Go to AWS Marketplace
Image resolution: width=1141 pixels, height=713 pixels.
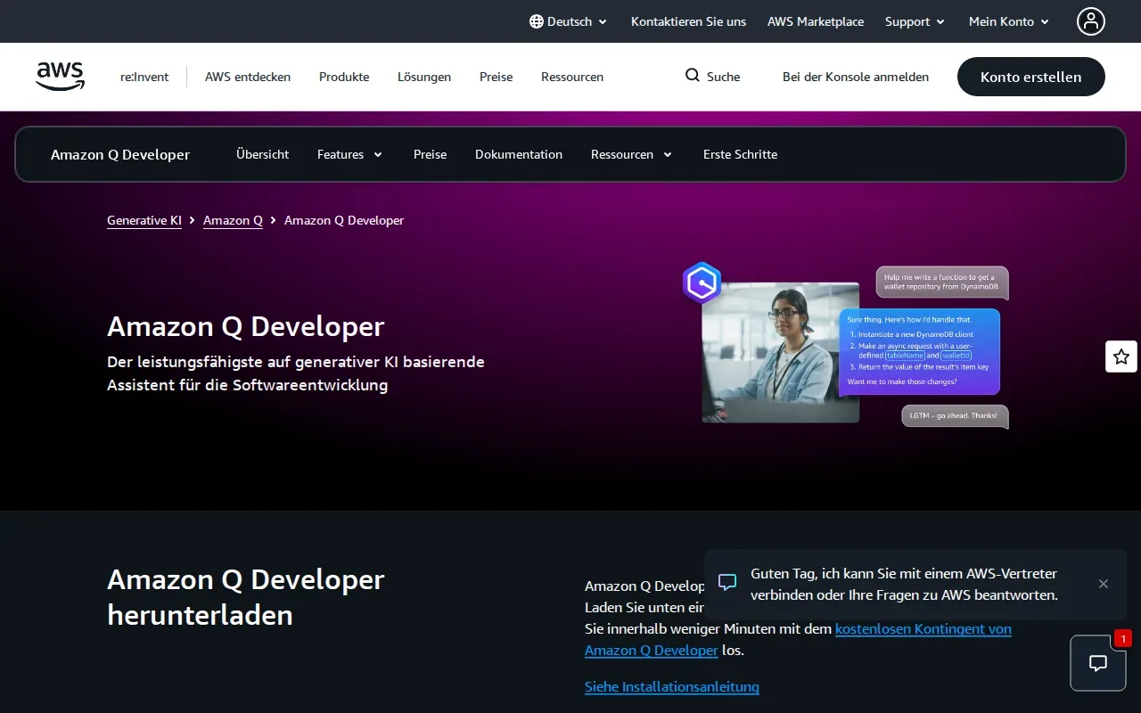click(x=816, y=21)
